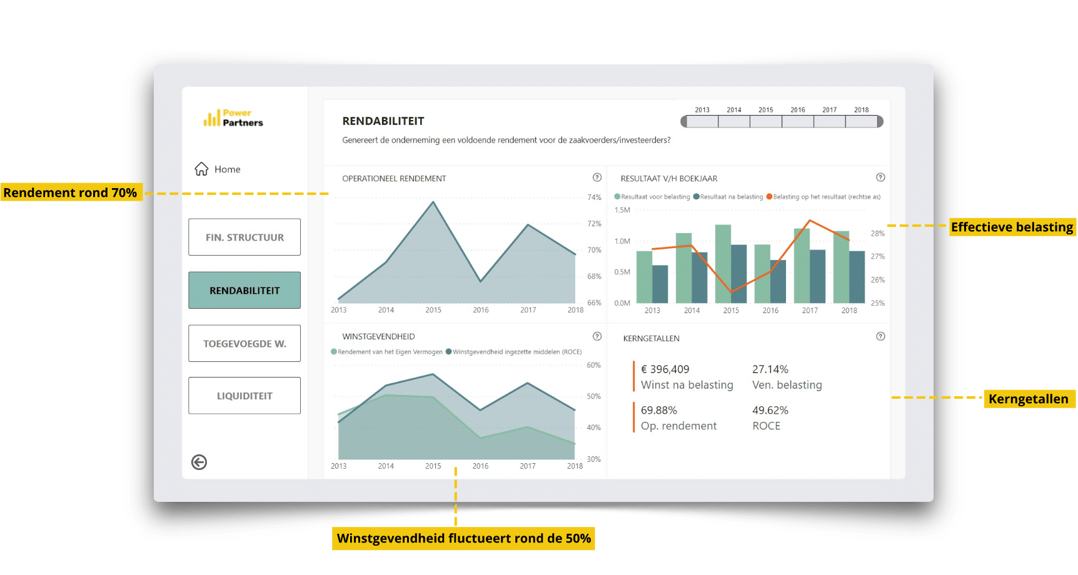Open the TOEGEVOEGDE W. page
1078x575 pixels.
[x=244, y=343]
